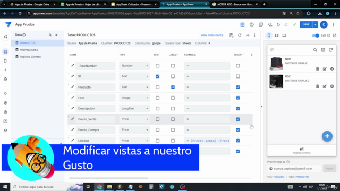Edit the KDZ product in preview

coord(325,86)
